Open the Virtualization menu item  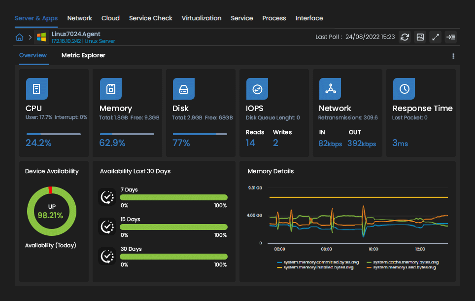click(202, 18)
